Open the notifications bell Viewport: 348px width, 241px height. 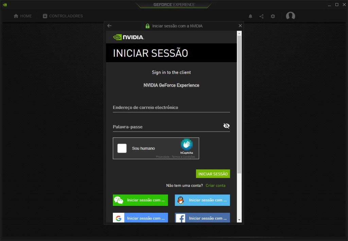pyautogui.click(x=250, y=16)
